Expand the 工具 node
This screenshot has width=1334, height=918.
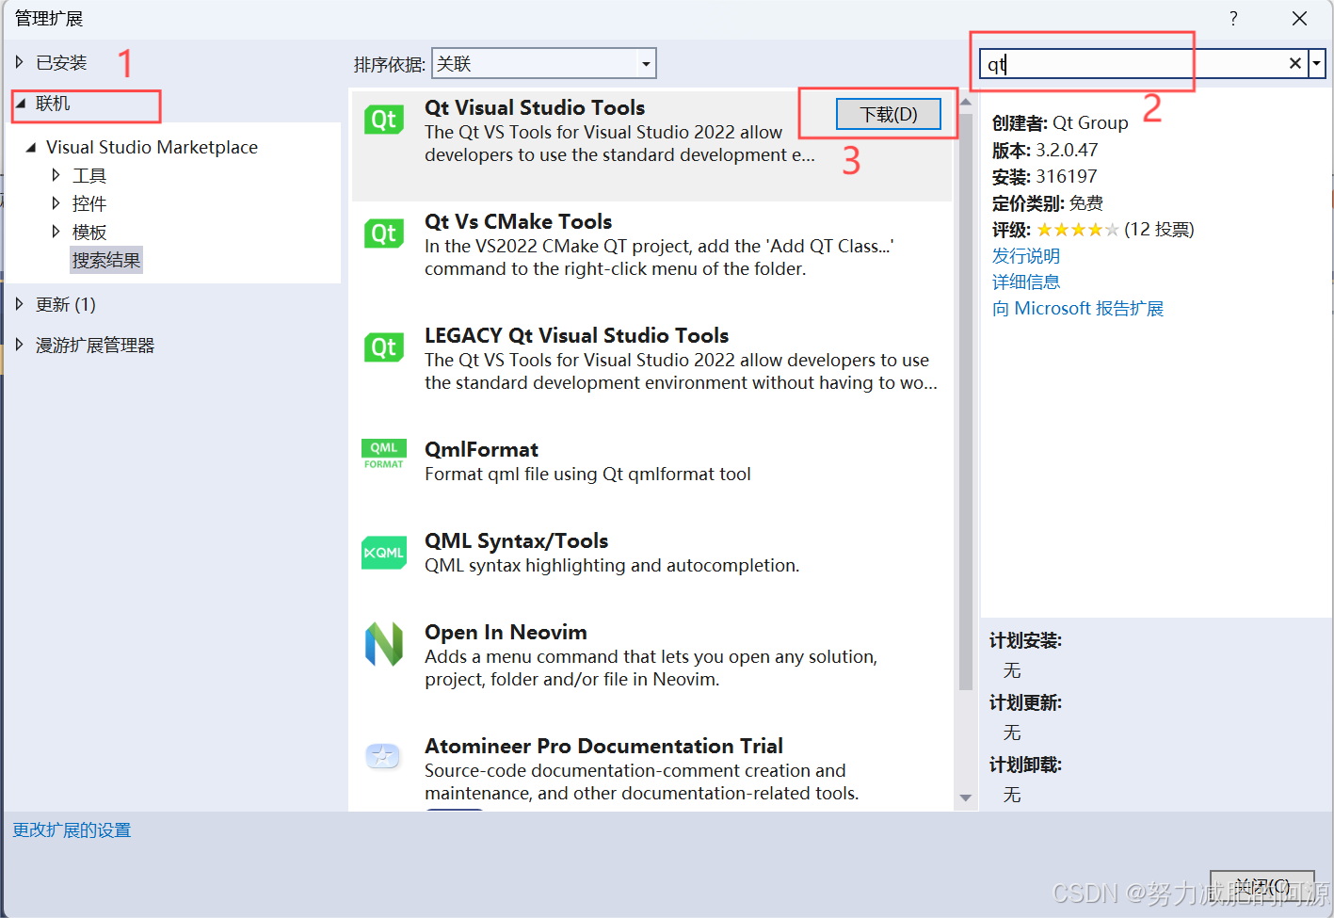pos(56,175)
